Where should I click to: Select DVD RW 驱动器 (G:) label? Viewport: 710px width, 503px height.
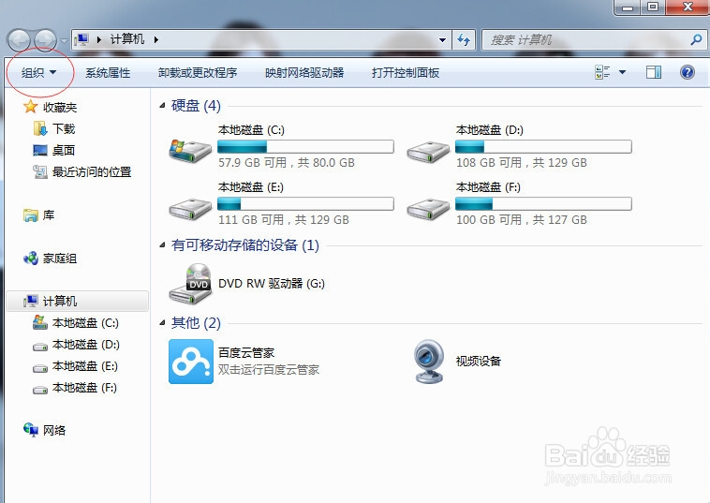pyautogui.click(x=272, y=284)
